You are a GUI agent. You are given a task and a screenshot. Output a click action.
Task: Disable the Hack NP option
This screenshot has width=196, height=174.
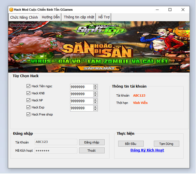point(28,100)
